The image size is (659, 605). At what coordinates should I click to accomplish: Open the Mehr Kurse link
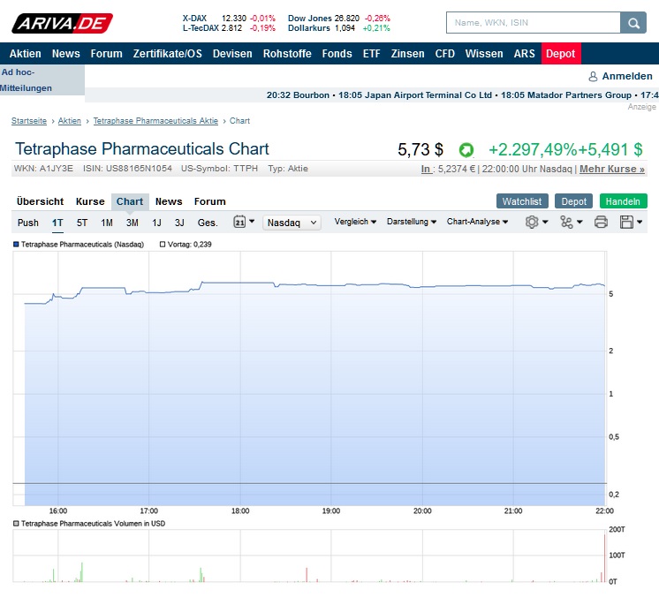[x=612, y=169]
